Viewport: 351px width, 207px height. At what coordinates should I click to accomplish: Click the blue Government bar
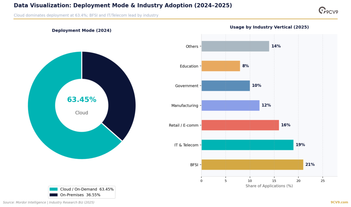(226, 86)
